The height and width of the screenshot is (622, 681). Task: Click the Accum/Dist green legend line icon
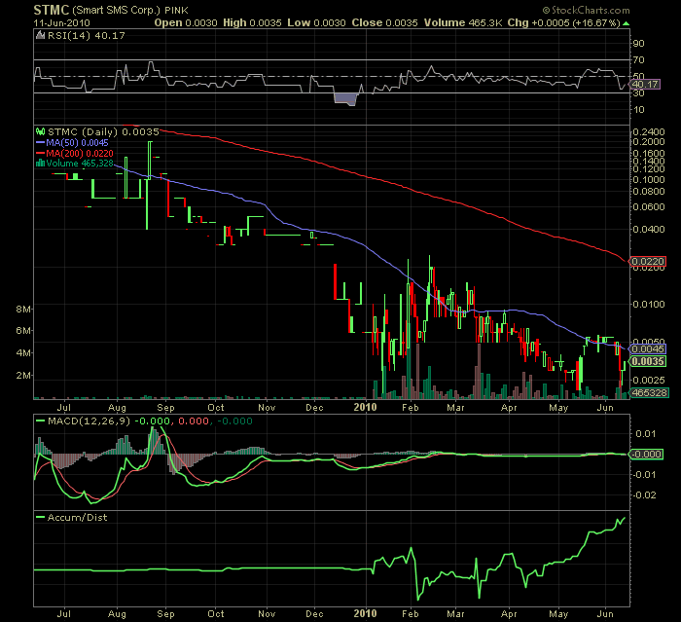point(40,518)
